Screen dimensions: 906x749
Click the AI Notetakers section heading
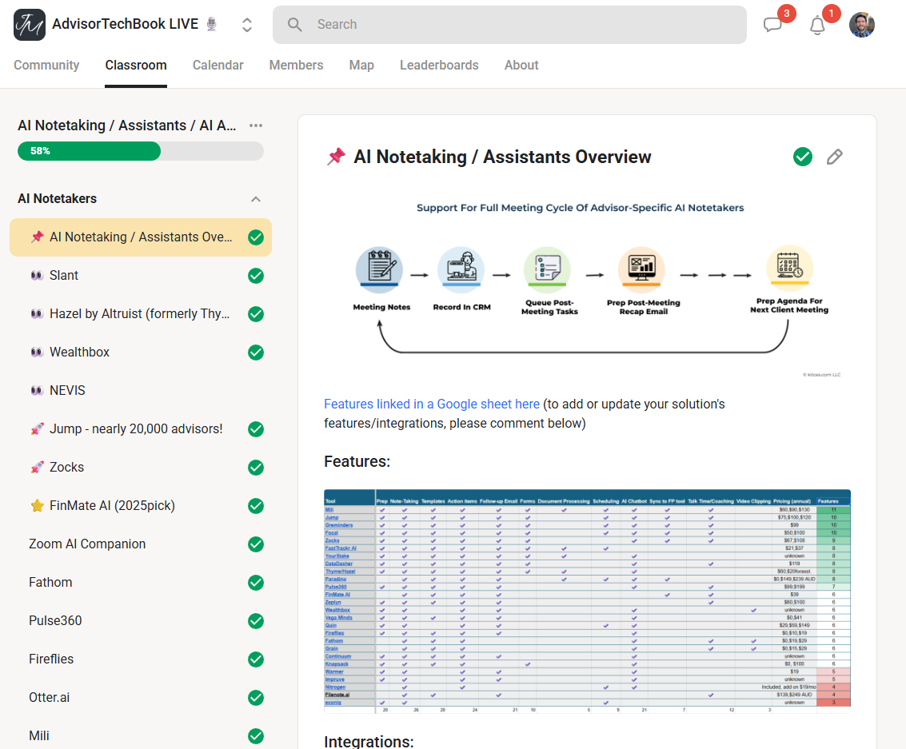coord(58,199)
